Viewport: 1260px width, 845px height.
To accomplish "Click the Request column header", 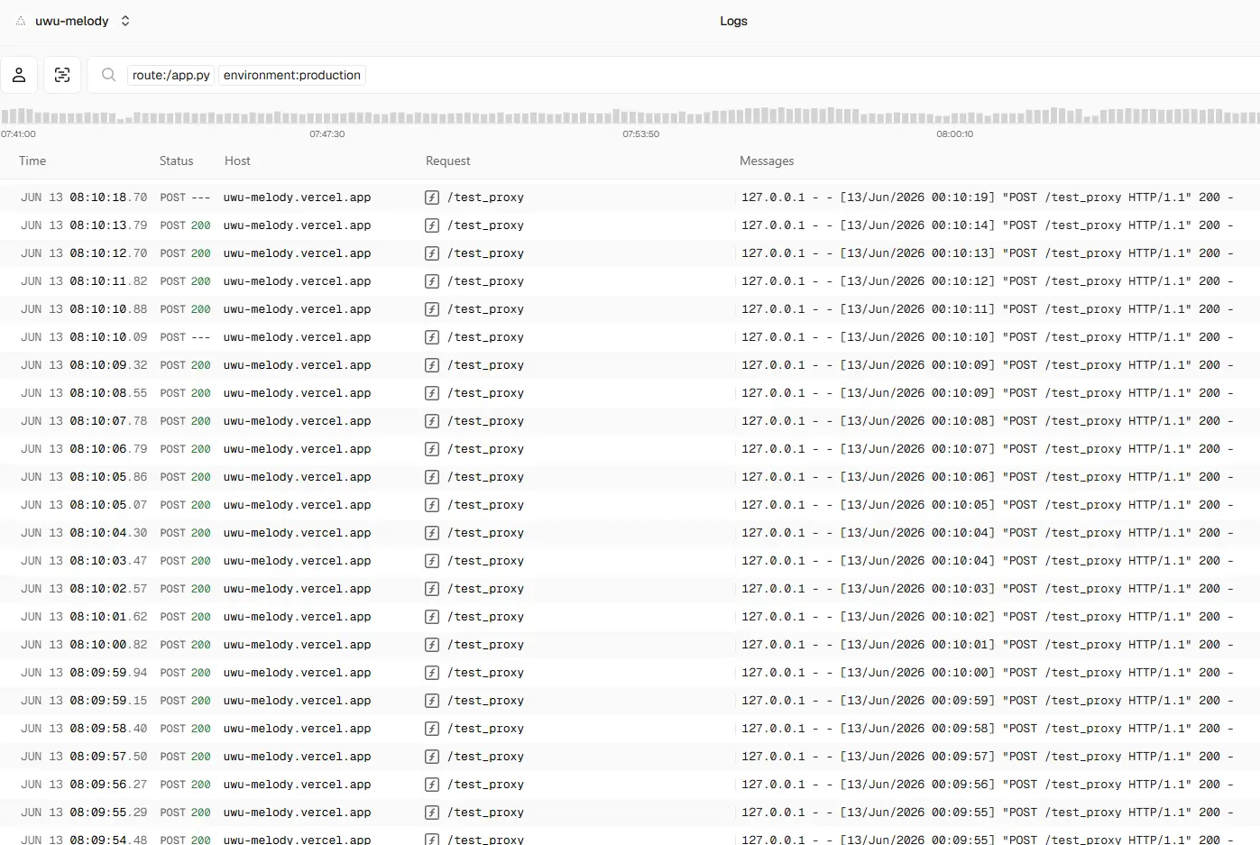I will coord(448,161).
